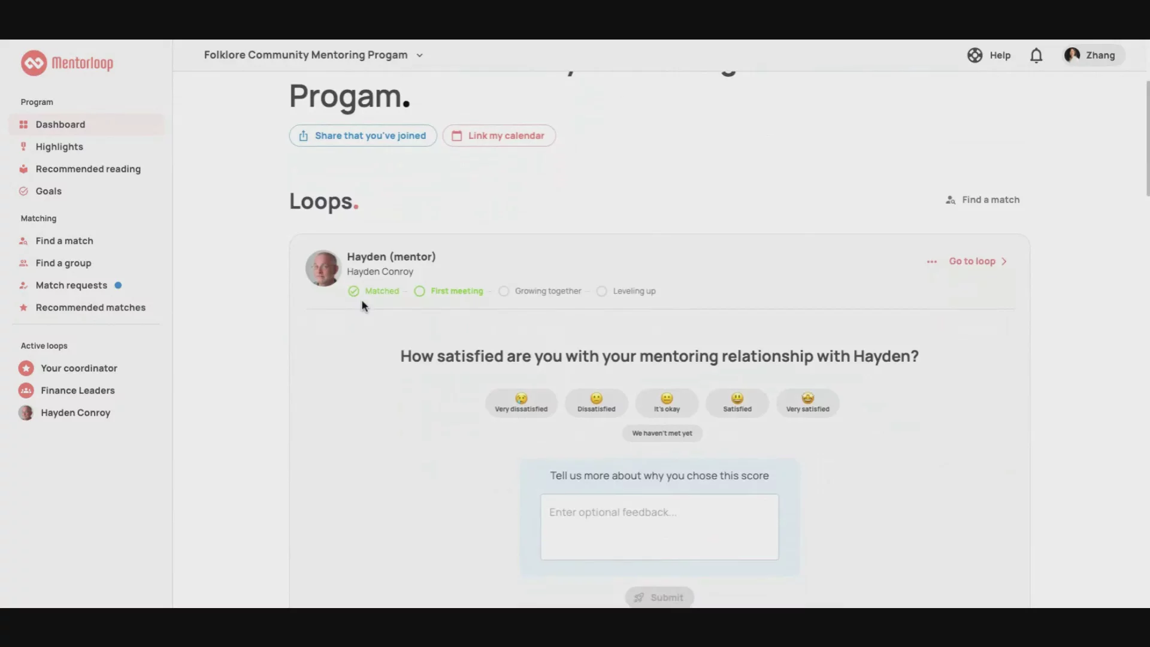Click the calendar icon in Link my calendar
Screen dimensions: 1150x647
click(456, 136)
